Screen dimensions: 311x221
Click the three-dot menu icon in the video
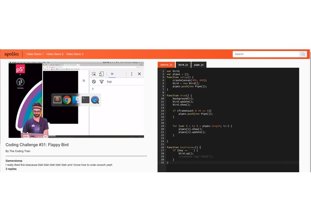point(132,74)
